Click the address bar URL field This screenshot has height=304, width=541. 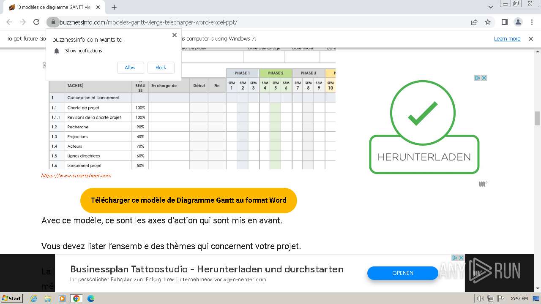pyautogui.click(x=262, y=22)
